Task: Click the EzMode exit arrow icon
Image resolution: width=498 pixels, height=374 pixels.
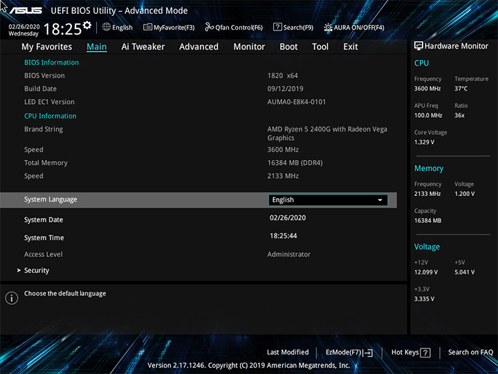Action: (x=368, y=353)
